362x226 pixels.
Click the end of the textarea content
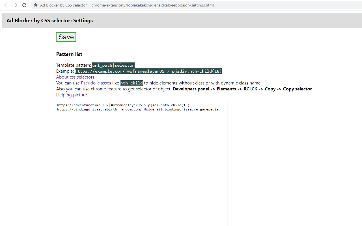pos(218,109)
